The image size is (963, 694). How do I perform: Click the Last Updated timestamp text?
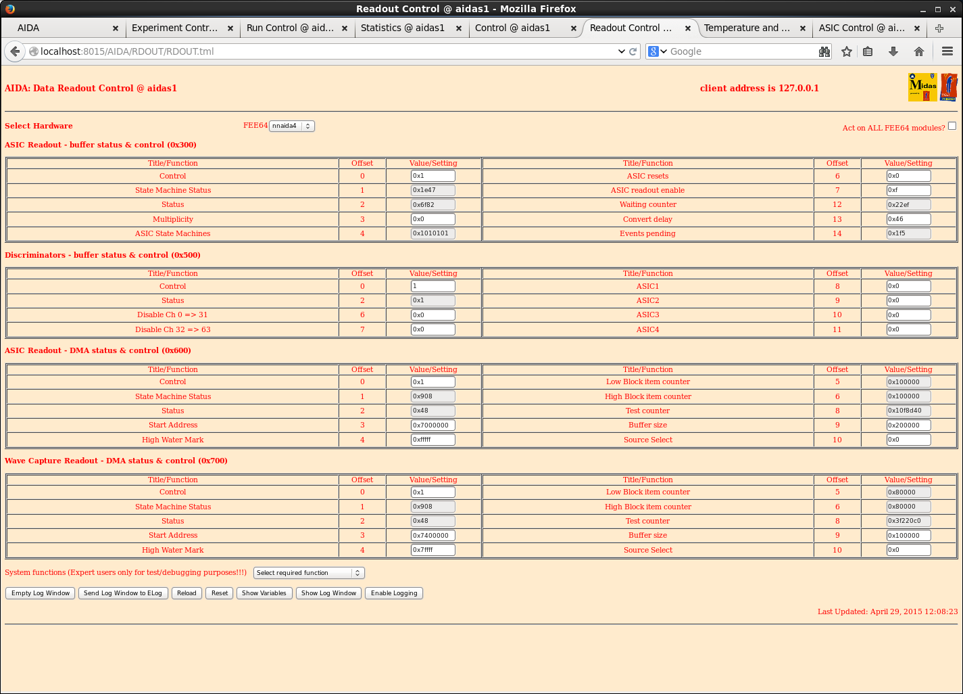[887, 611]
